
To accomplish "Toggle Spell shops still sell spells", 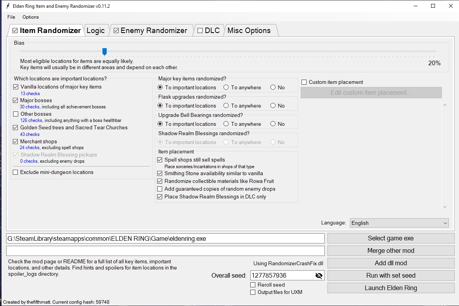I will click(160, 160).
